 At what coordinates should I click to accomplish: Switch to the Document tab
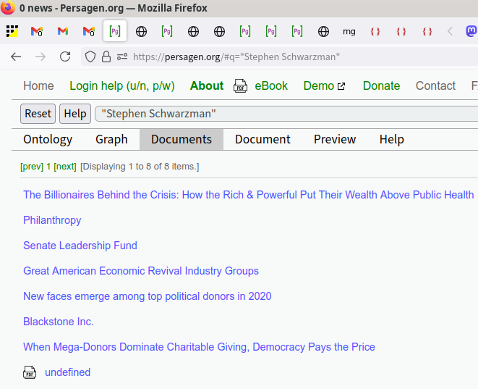tap(263, 139)
